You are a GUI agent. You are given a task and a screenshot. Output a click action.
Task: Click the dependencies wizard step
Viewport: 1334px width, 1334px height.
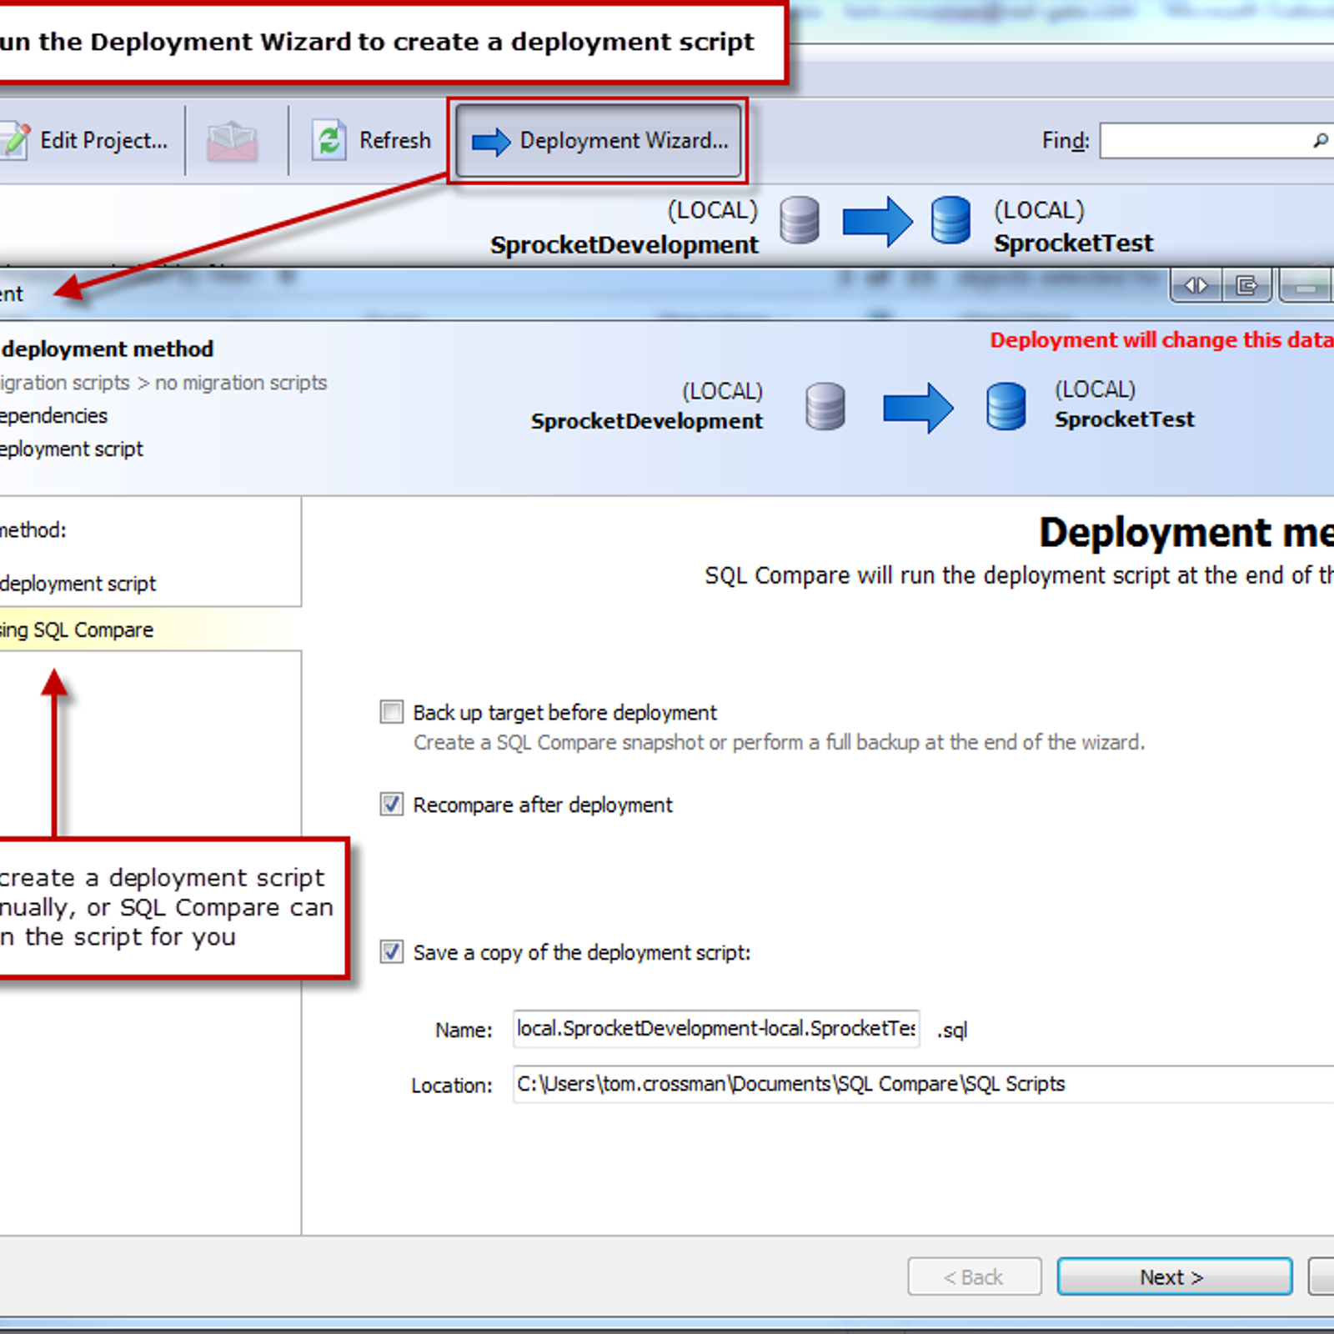click(54, 415)
